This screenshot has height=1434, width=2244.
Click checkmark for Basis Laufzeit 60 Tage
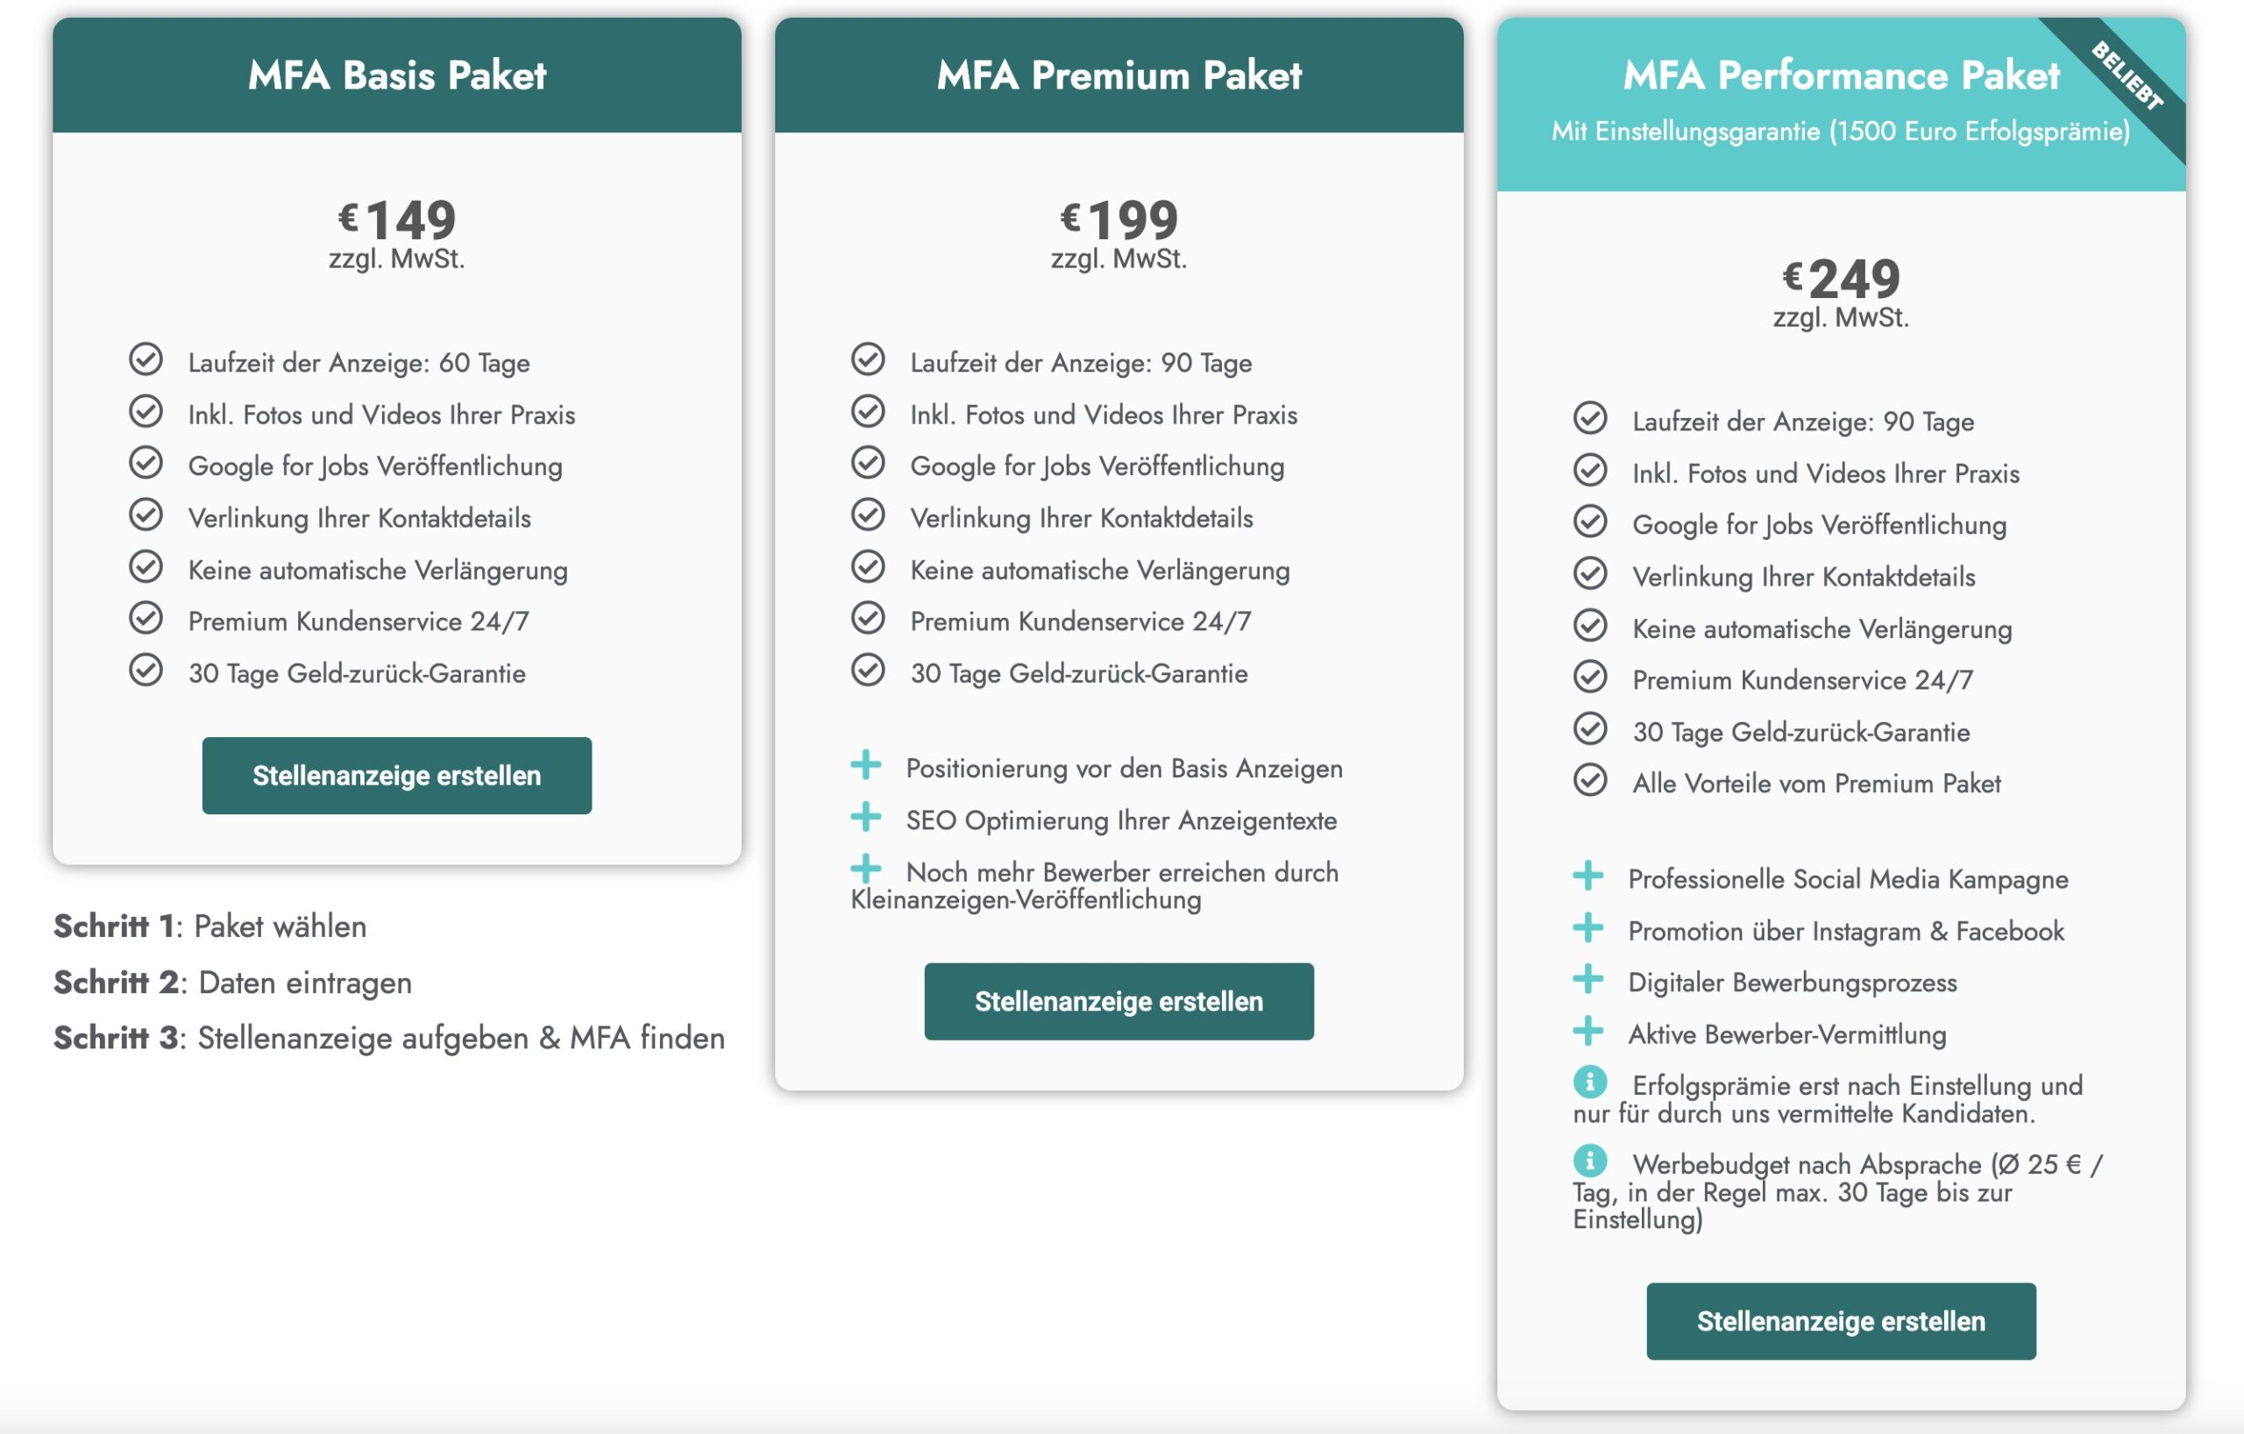(x=146, y=358)
